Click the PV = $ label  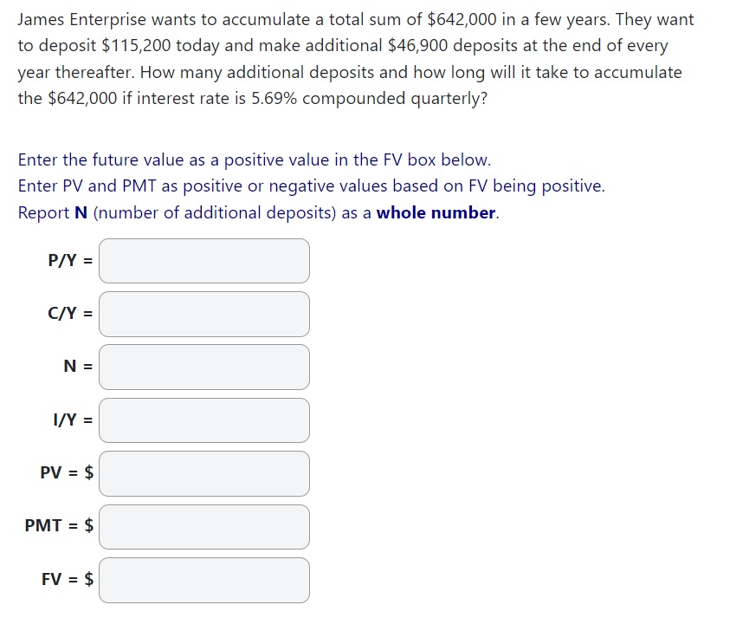coord(66,473)
